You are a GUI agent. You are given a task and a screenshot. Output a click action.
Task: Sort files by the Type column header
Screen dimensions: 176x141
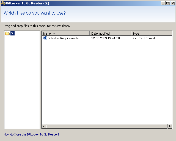click(152, 34)
